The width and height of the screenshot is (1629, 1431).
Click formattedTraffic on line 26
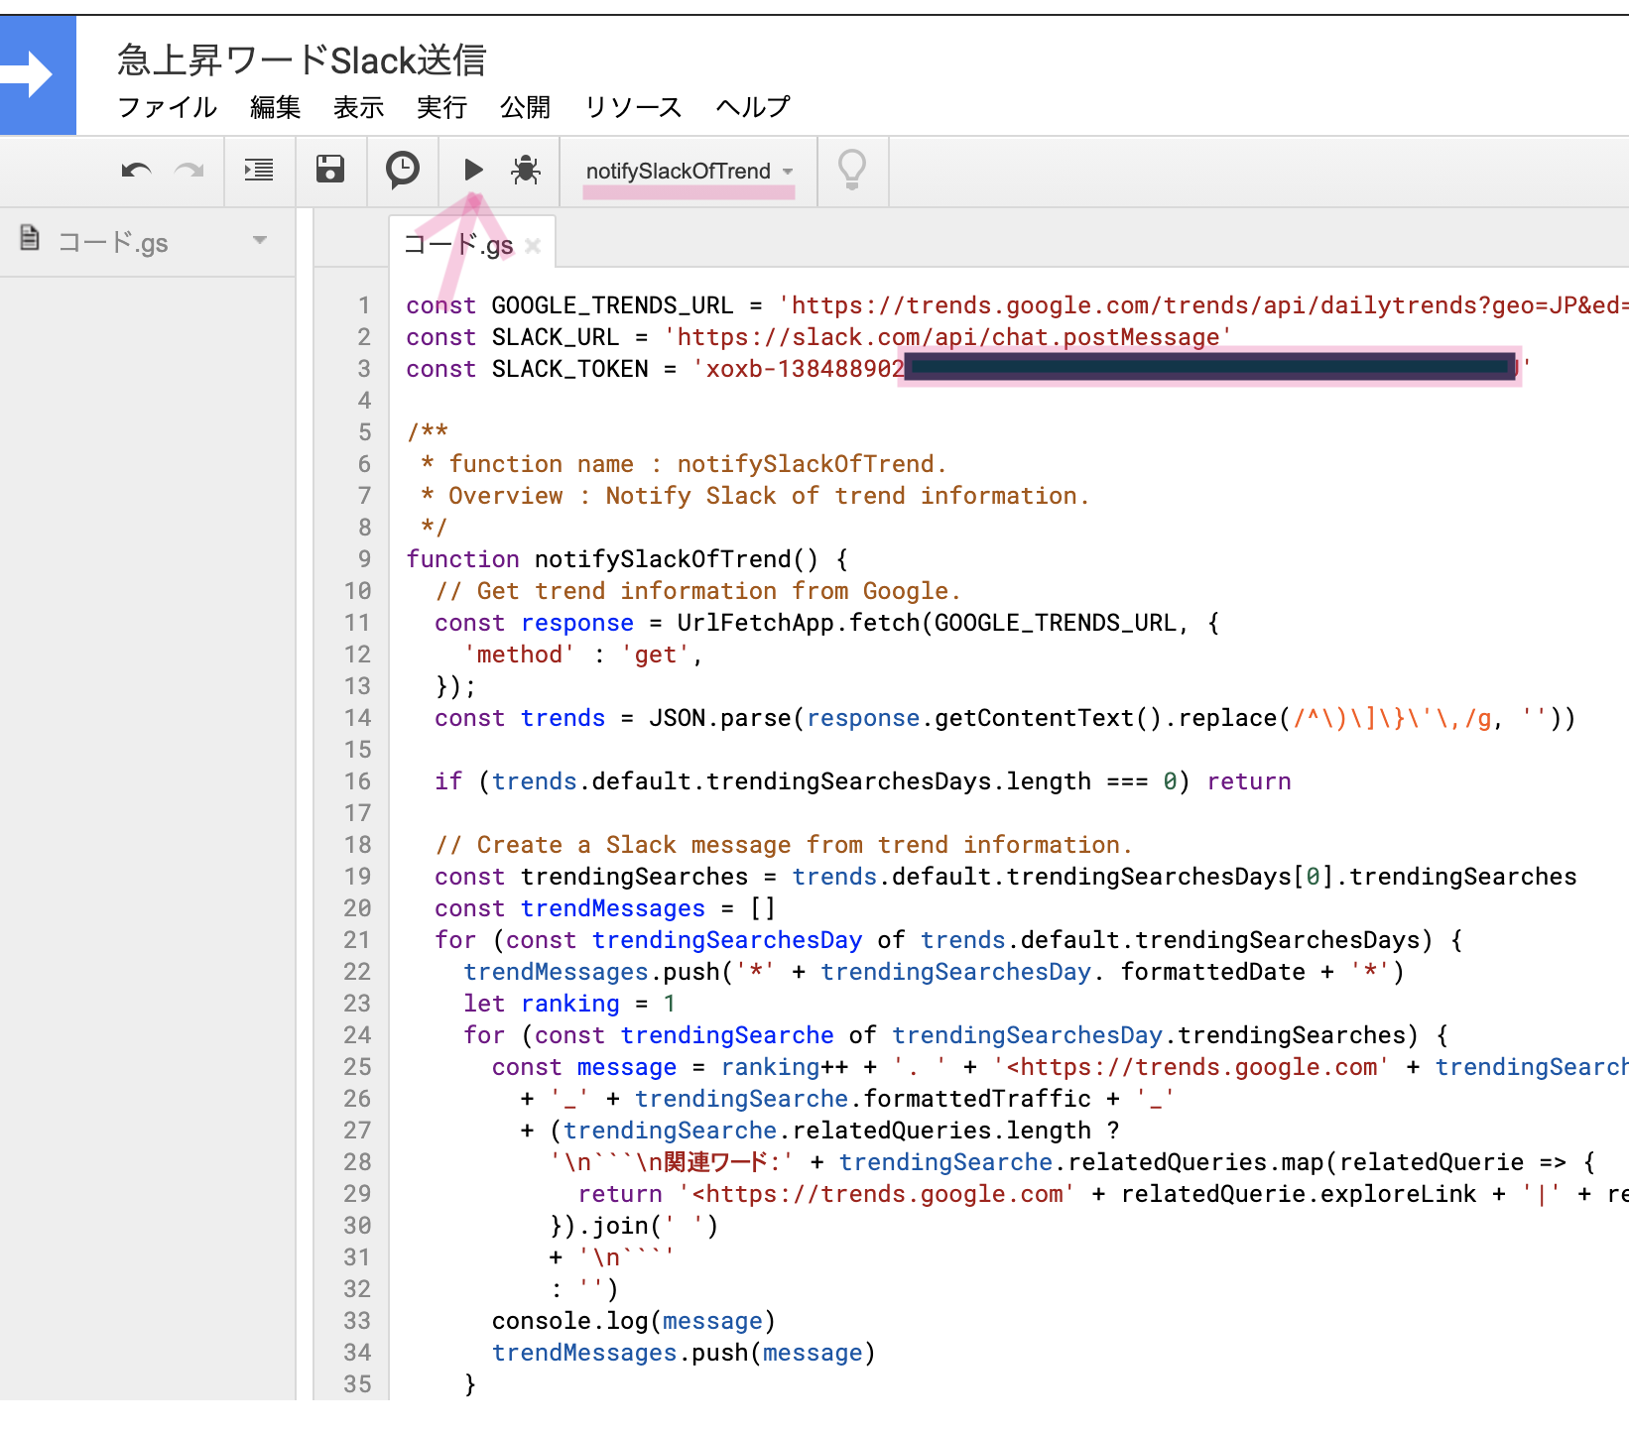977,1099
